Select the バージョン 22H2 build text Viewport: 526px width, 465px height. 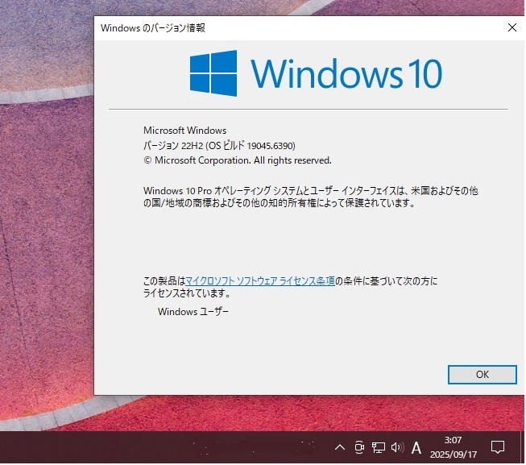point(220,146)
